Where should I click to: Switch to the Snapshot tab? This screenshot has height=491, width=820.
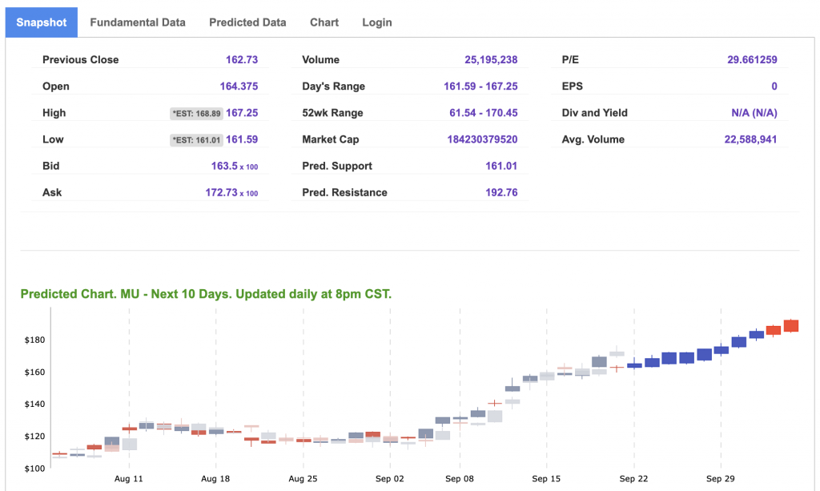point(42,22)
